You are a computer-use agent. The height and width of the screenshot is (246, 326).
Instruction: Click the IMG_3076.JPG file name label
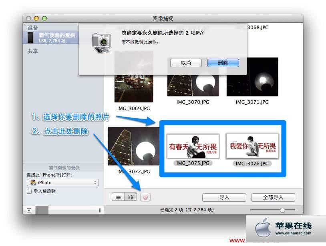click(252, 163)
